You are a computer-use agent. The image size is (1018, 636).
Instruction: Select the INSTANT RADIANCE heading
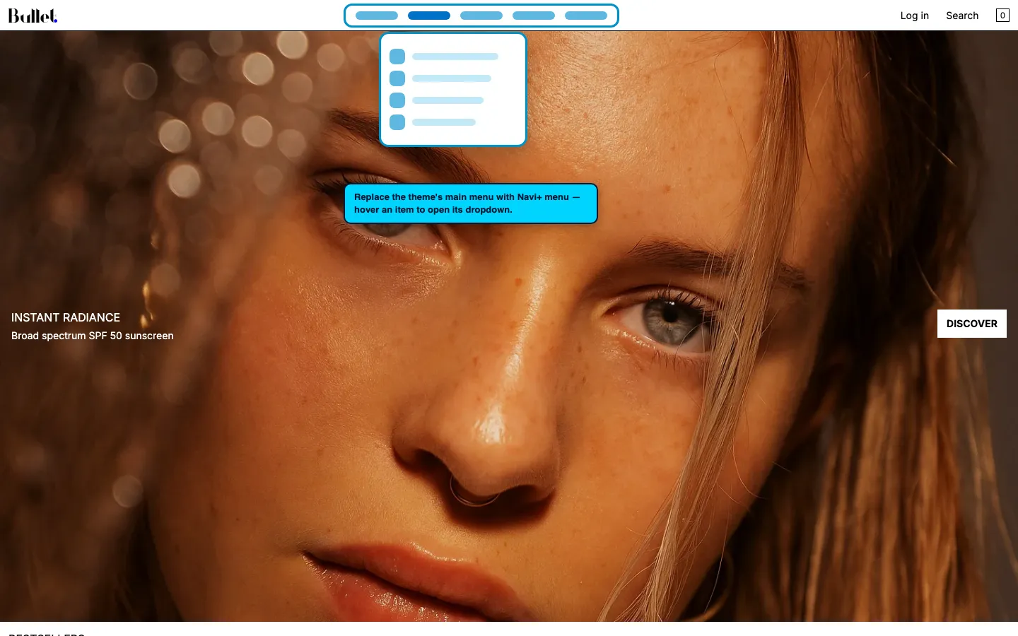[x=66, y=317]
